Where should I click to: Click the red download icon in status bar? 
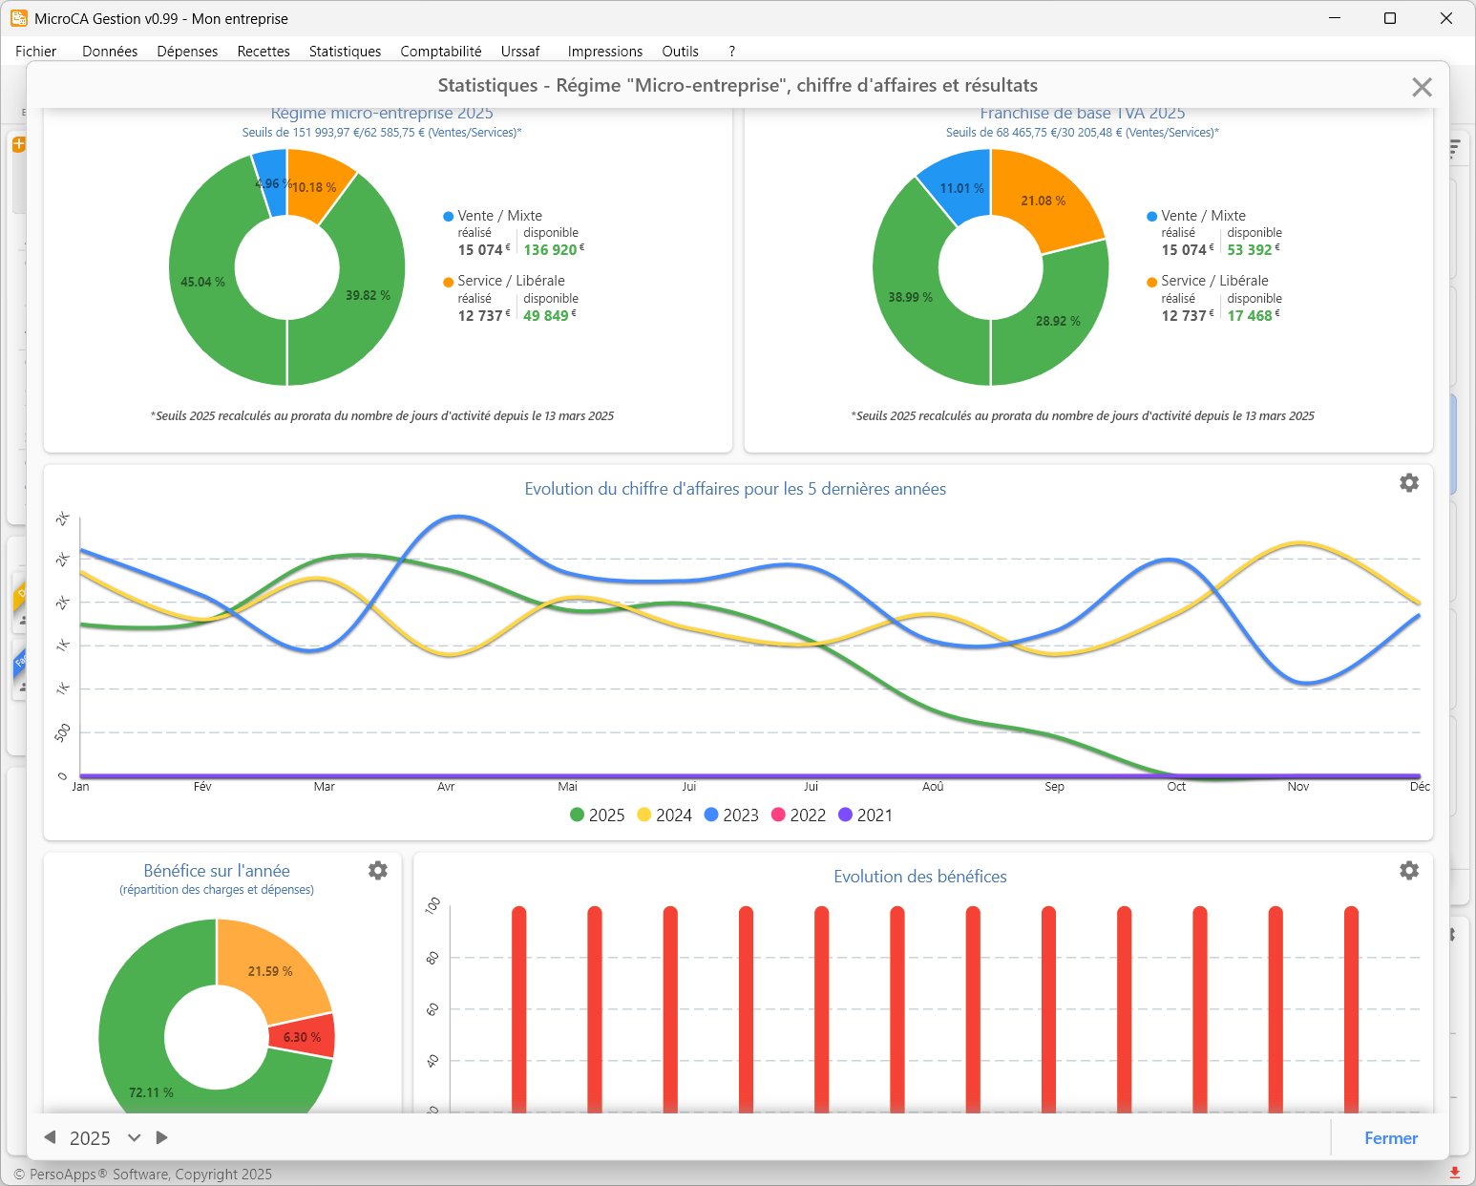[x=1454, y=1173]
